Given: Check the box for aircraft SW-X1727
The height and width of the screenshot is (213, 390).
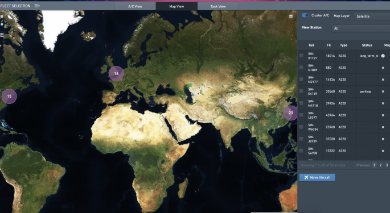Looking at the screenshot, I should coord(301,56).
